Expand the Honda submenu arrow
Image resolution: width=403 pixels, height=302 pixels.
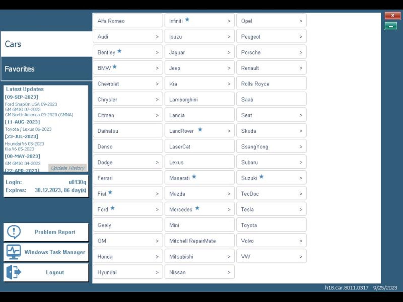(x=157, y=257)
